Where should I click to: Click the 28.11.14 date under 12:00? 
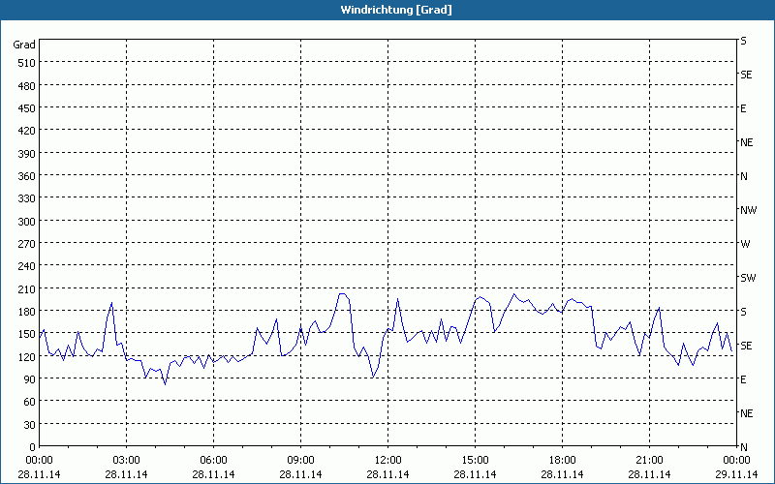click(x=388, y=474)
